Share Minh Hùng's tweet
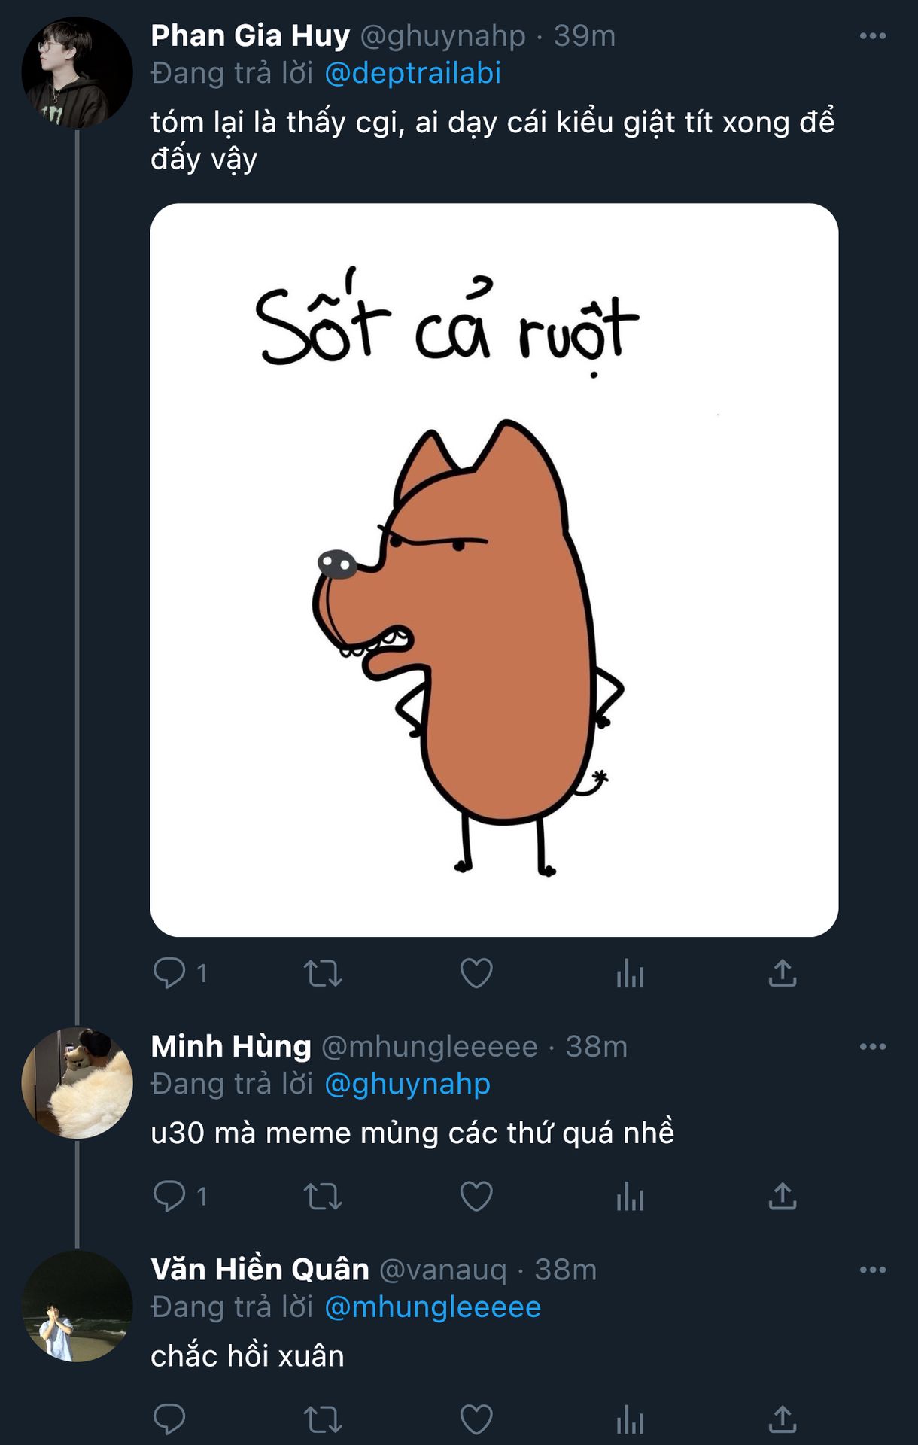This screenshot has width=918, height=1445. tap(783, 1195)
